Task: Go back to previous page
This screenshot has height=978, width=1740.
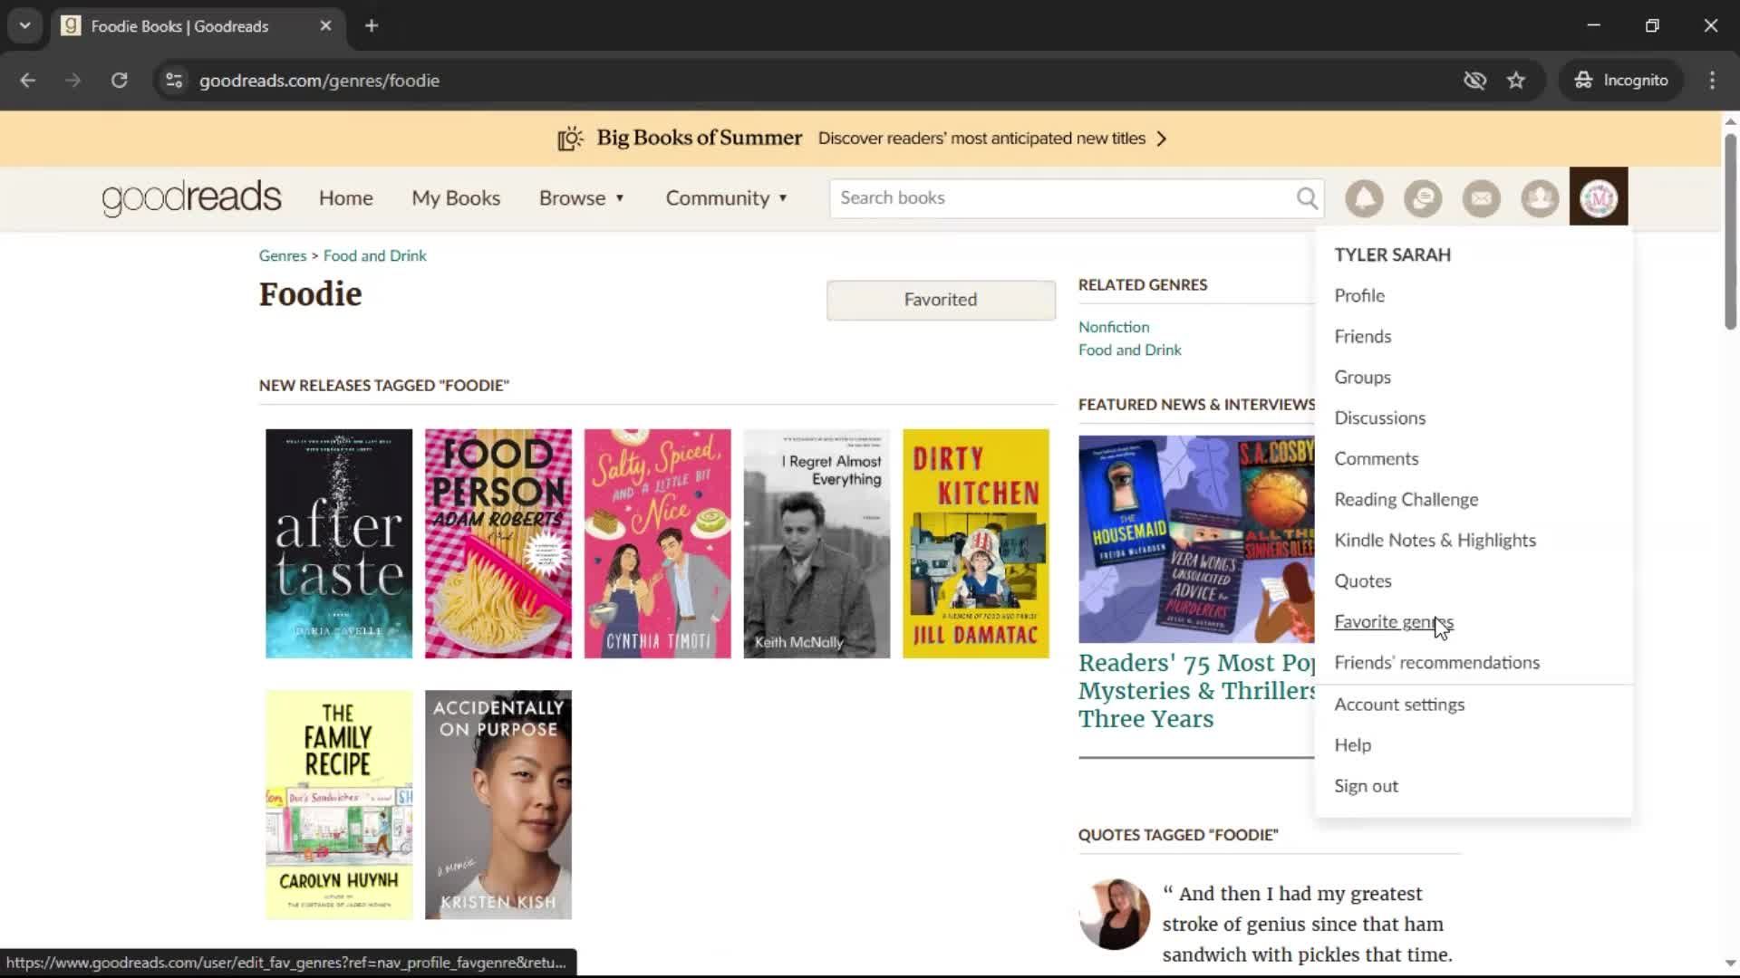Action: 28,81
